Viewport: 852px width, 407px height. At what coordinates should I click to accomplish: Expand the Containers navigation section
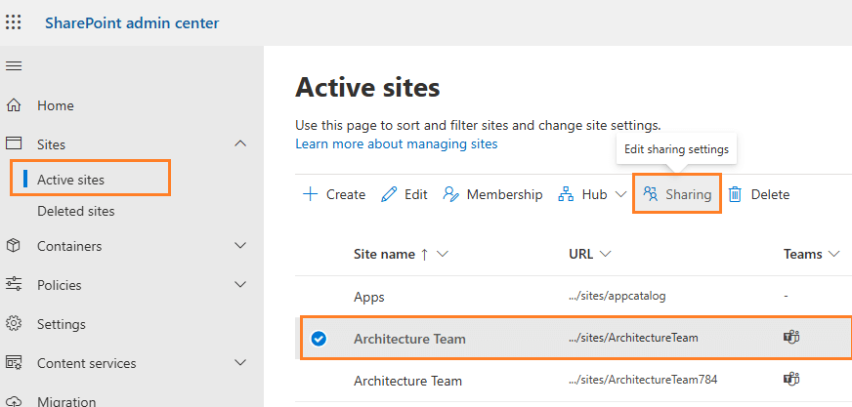pos(239,246)
